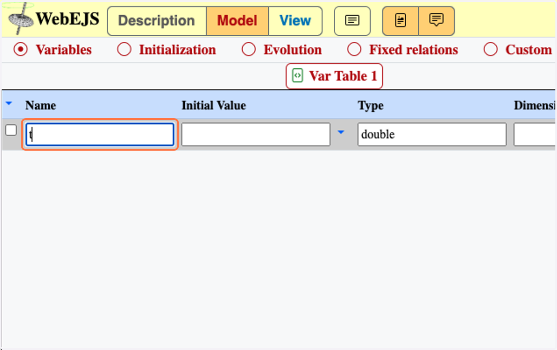Open the Var Table 1 page tab
The image size is (557, 350).
pyautogui.click(x=334, y=76)
